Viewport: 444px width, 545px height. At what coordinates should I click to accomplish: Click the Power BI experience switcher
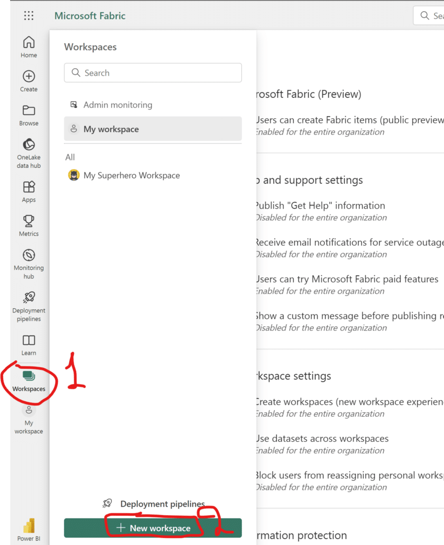coord(29,530)
